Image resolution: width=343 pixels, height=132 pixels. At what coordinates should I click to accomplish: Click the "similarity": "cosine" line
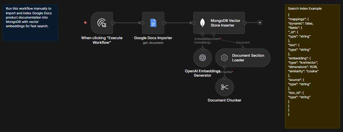303,71
